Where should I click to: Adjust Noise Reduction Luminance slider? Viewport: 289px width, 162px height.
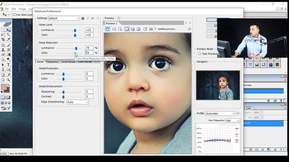[x=76, y=48]
